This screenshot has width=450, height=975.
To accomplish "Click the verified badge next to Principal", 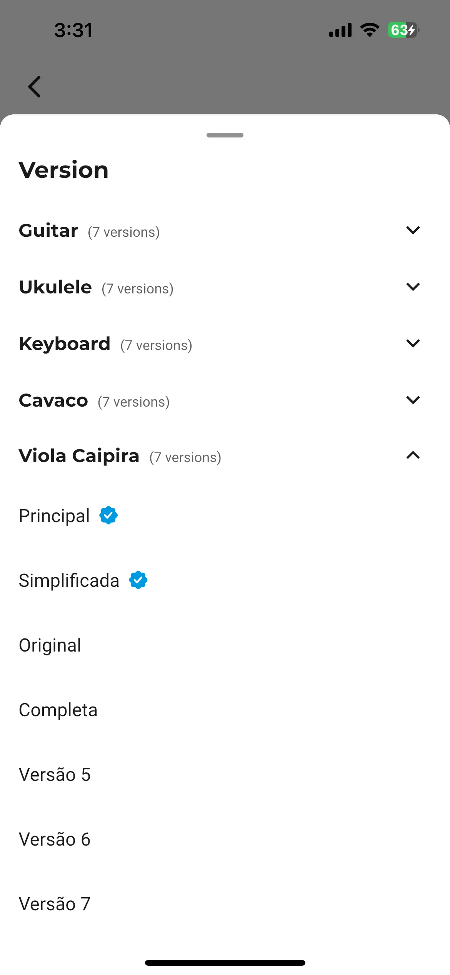I will point(108,515).
